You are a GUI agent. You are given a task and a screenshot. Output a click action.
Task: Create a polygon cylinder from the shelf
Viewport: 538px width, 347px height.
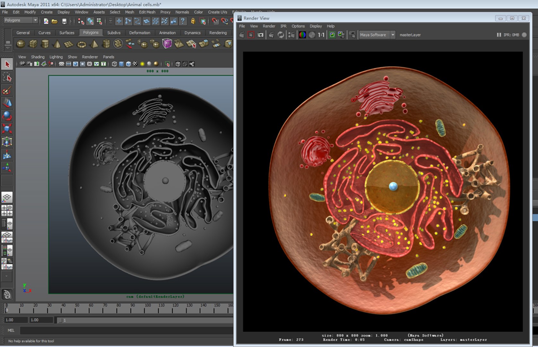(x=45, y=44)
